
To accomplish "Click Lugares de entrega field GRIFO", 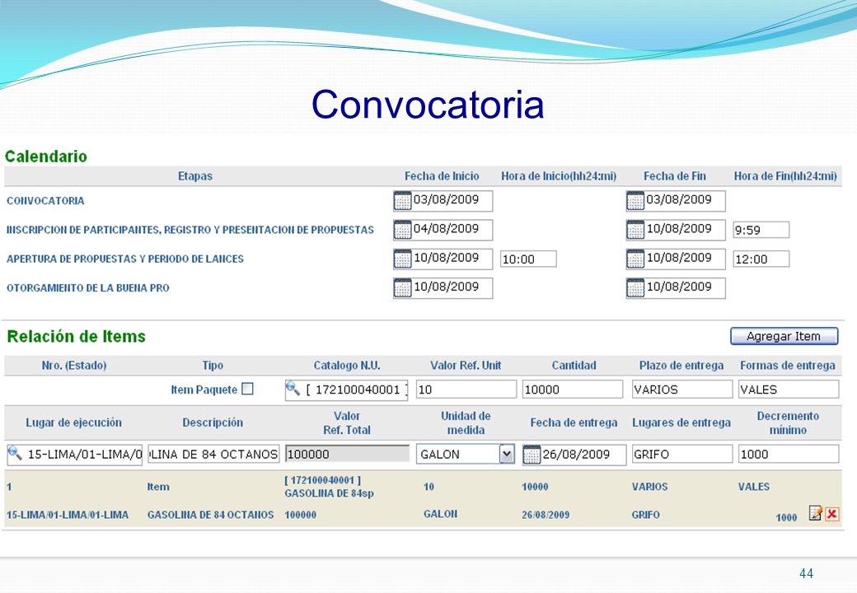I will click(x=682, y=455).
